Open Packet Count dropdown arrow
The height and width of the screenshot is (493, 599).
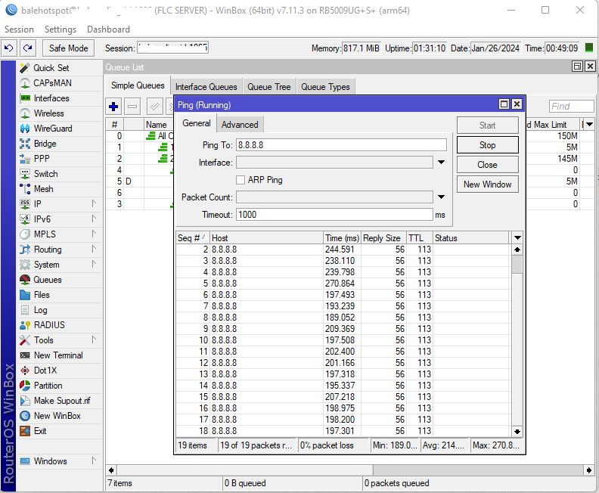pos(441,197)
